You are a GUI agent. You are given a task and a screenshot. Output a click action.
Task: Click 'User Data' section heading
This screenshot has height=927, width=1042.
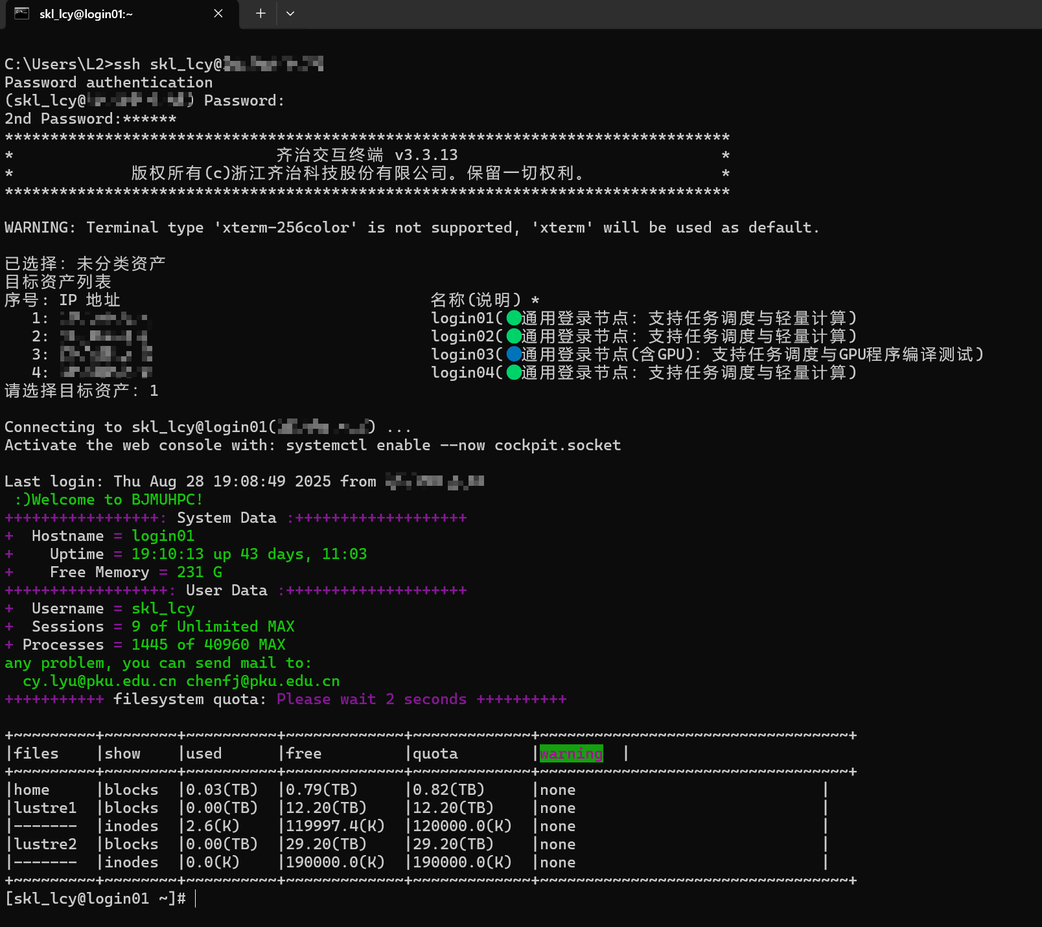click(x=227, y=590)
